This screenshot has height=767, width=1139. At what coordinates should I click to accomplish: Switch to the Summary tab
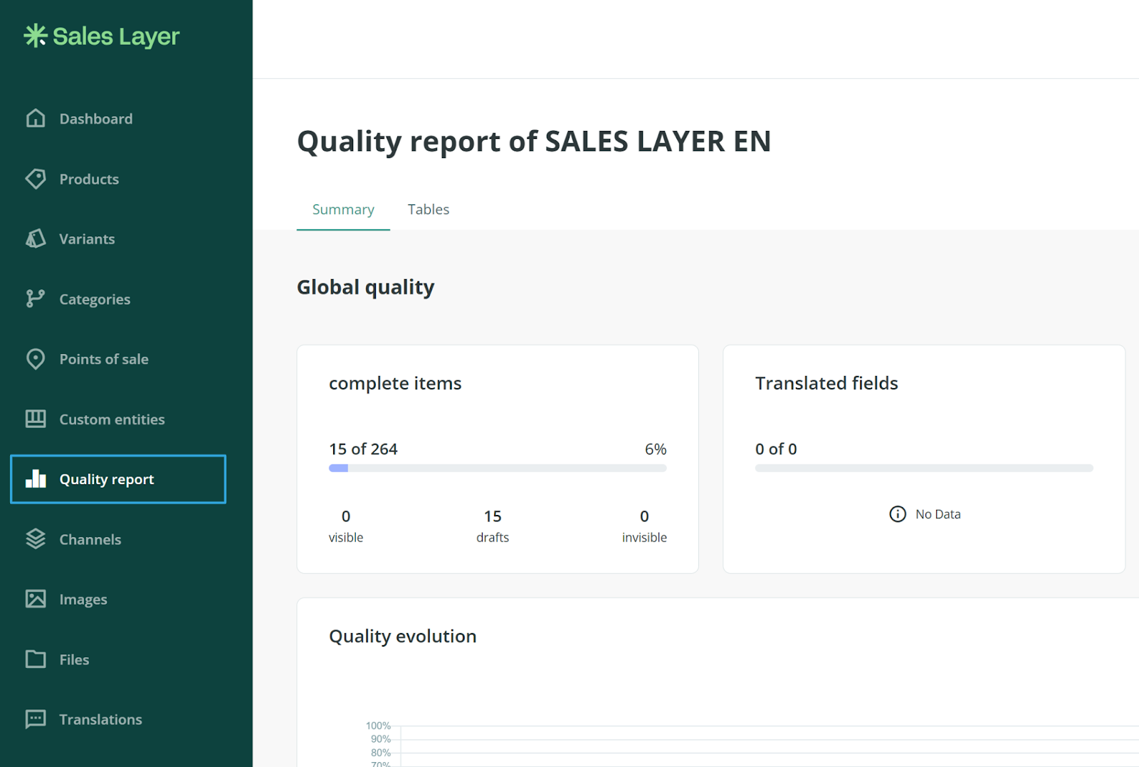(343, 209)
